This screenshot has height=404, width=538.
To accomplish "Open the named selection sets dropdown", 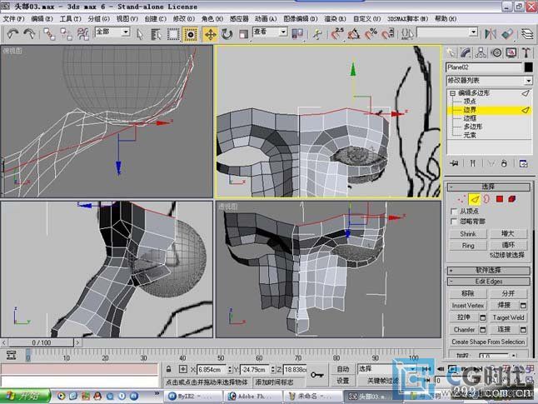I will pos(474,32).
